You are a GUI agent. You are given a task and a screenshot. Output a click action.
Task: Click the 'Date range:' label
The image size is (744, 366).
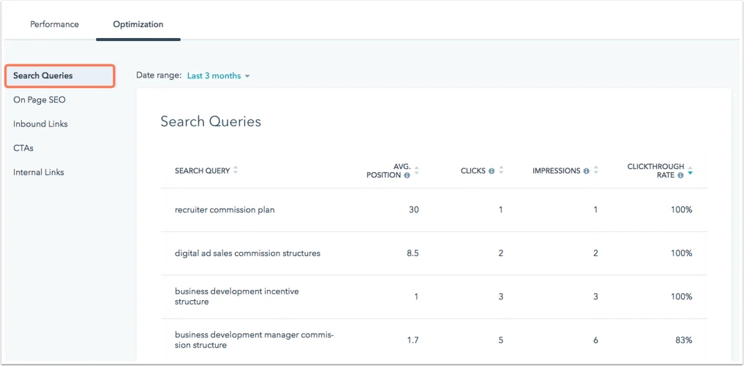[x=159, y=75]
